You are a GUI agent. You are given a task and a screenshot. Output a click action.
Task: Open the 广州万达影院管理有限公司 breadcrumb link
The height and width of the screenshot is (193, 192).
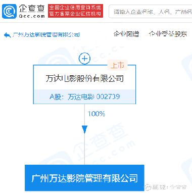pyautogui.click(x=46, y=35)
